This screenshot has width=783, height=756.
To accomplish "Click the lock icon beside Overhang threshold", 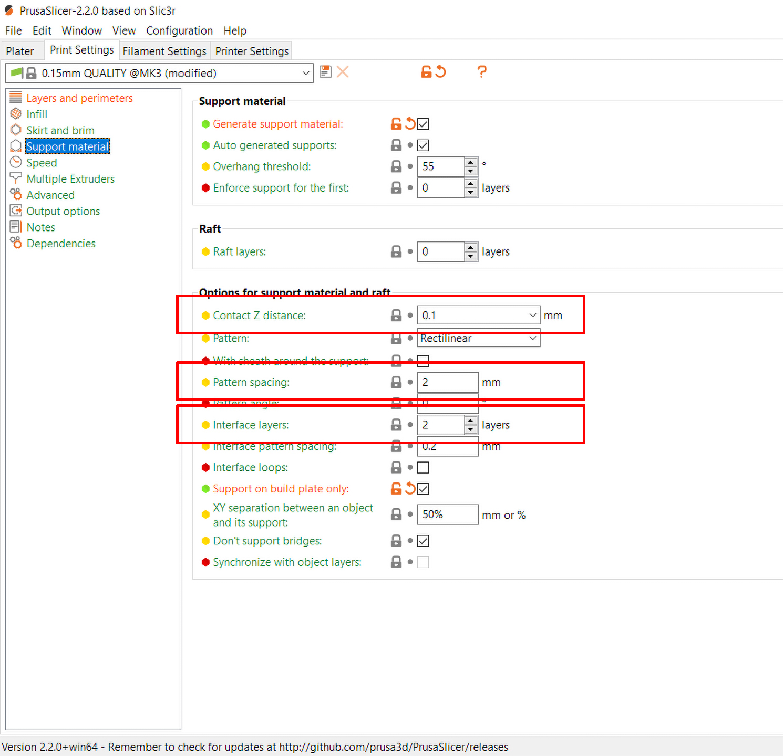I will [396, 166].
